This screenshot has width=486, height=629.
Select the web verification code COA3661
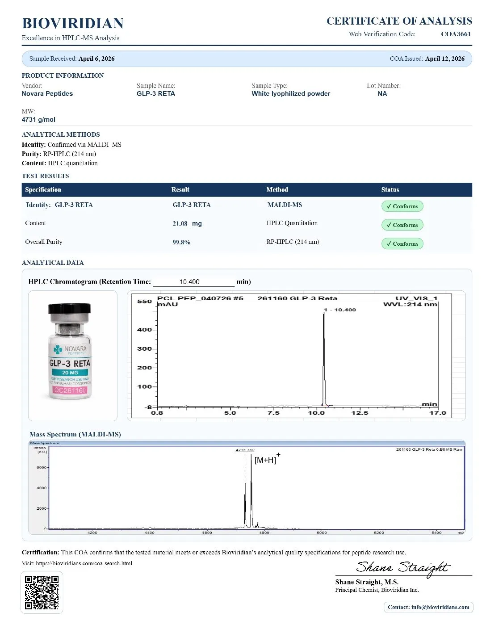tap(456, 34)
